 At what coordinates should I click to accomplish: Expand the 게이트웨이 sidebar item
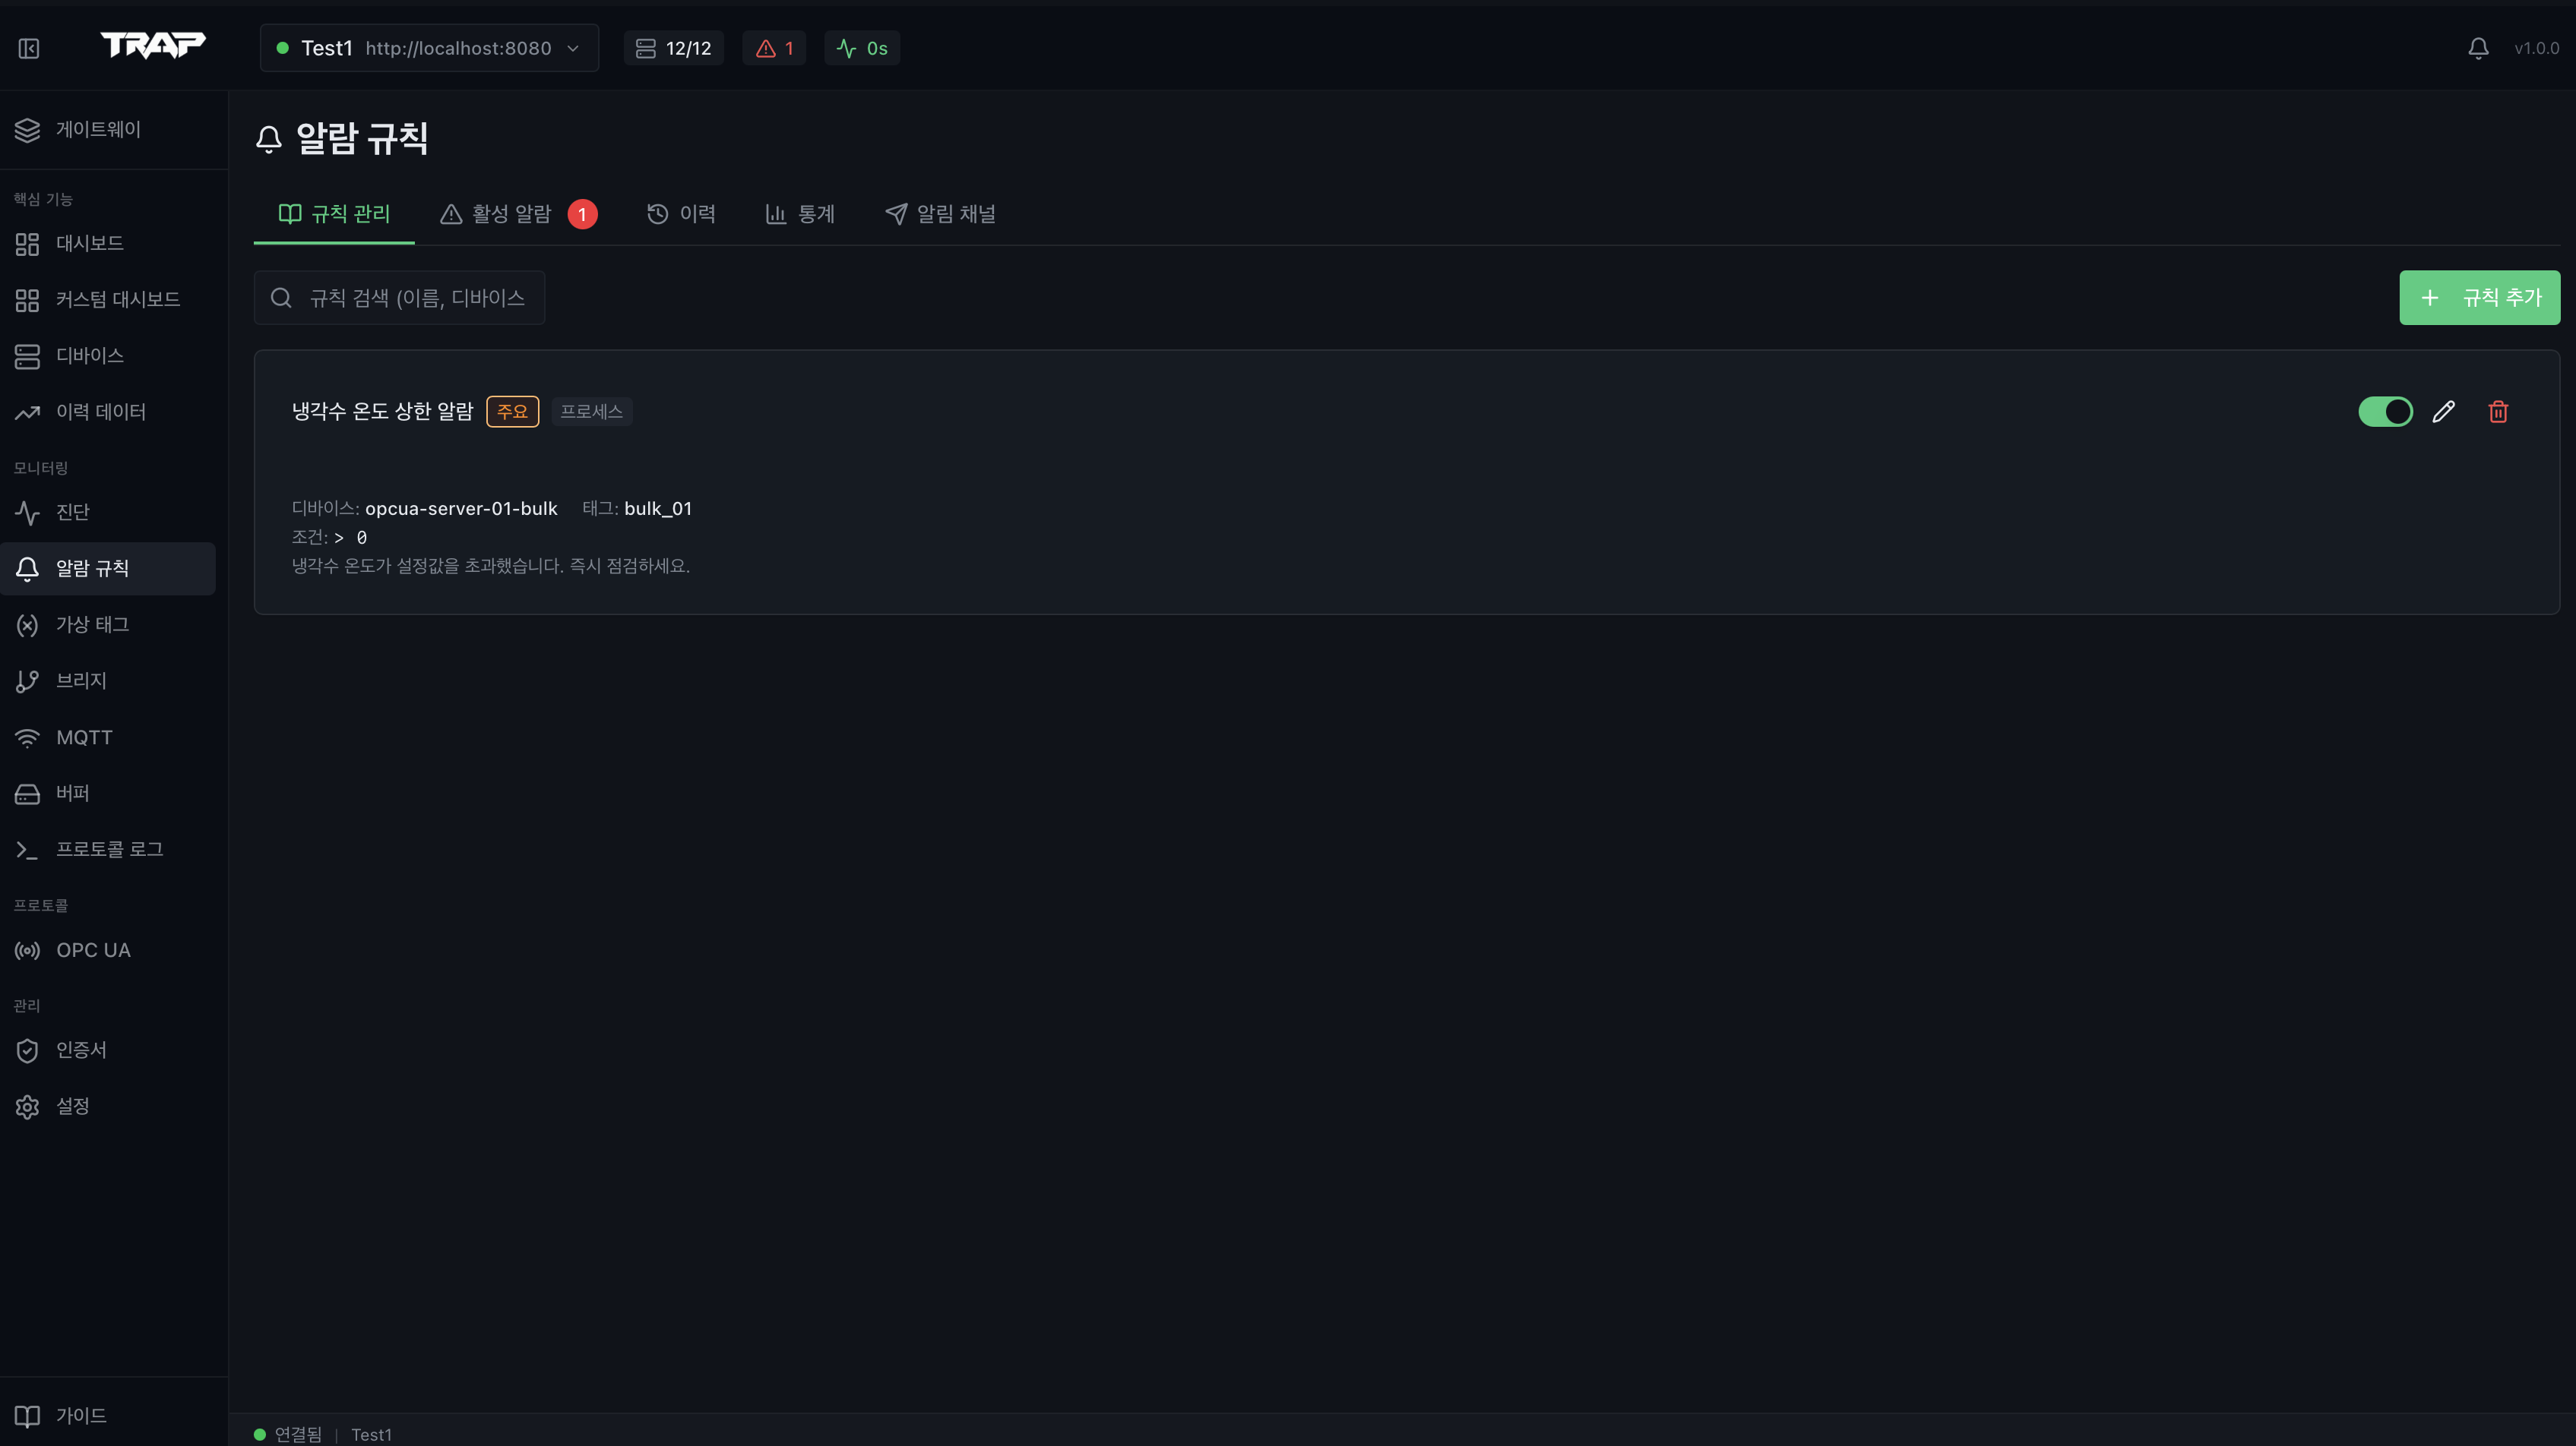coord(97,129)
